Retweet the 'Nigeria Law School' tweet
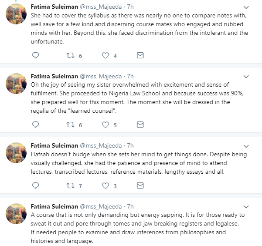262x246 pixels. 70,125
